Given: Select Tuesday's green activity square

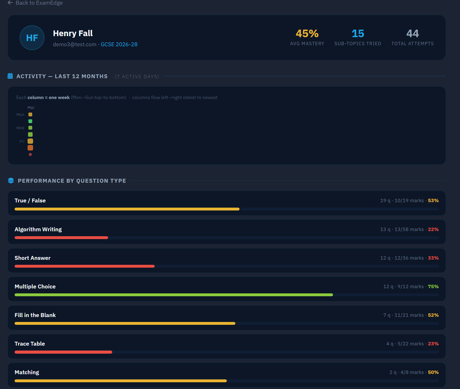Looking at the screenshot, I should click(30, 121).
